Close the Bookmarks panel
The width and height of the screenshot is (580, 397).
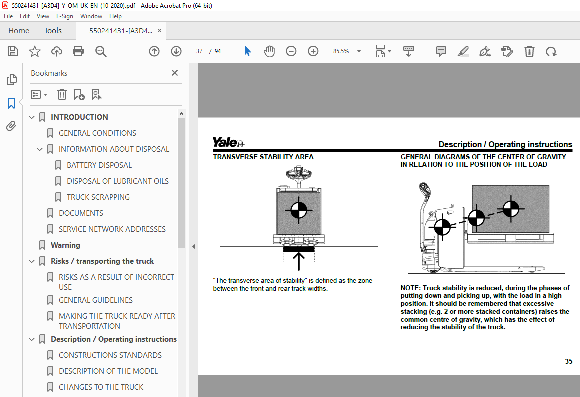coord(175,73)
